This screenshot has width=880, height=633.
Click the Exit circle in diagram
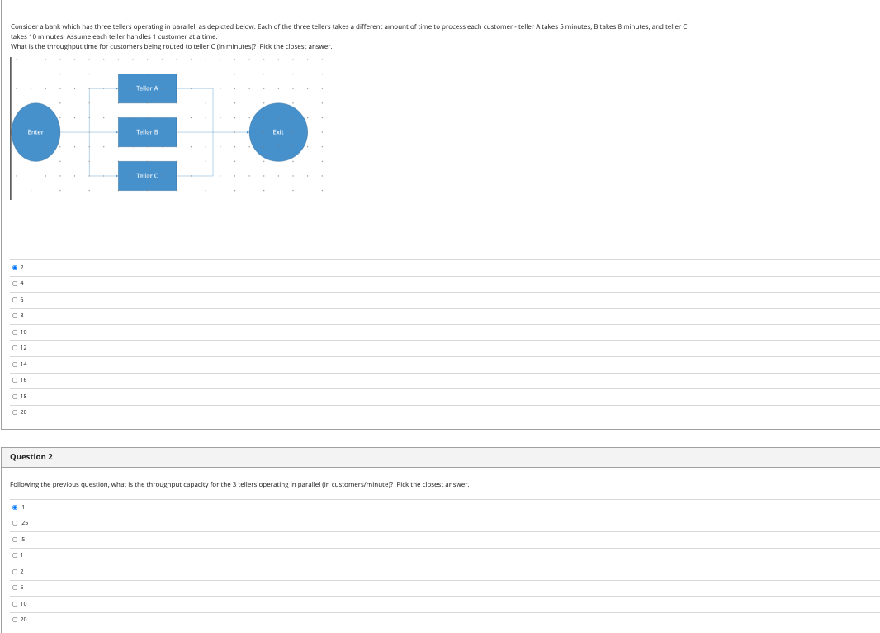[278, 132]
